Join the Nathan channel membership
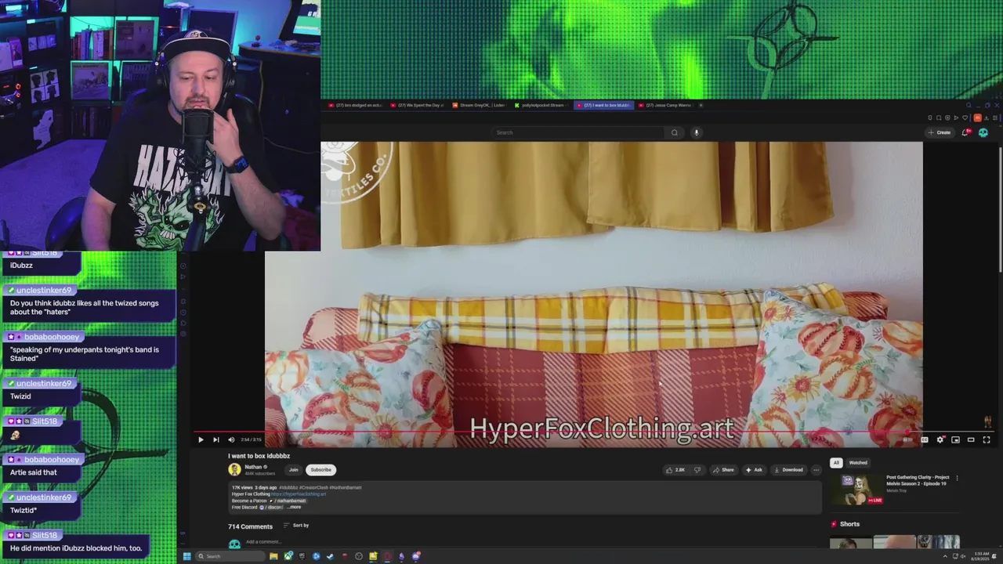 pyautogui.click(x=293, y=470)
